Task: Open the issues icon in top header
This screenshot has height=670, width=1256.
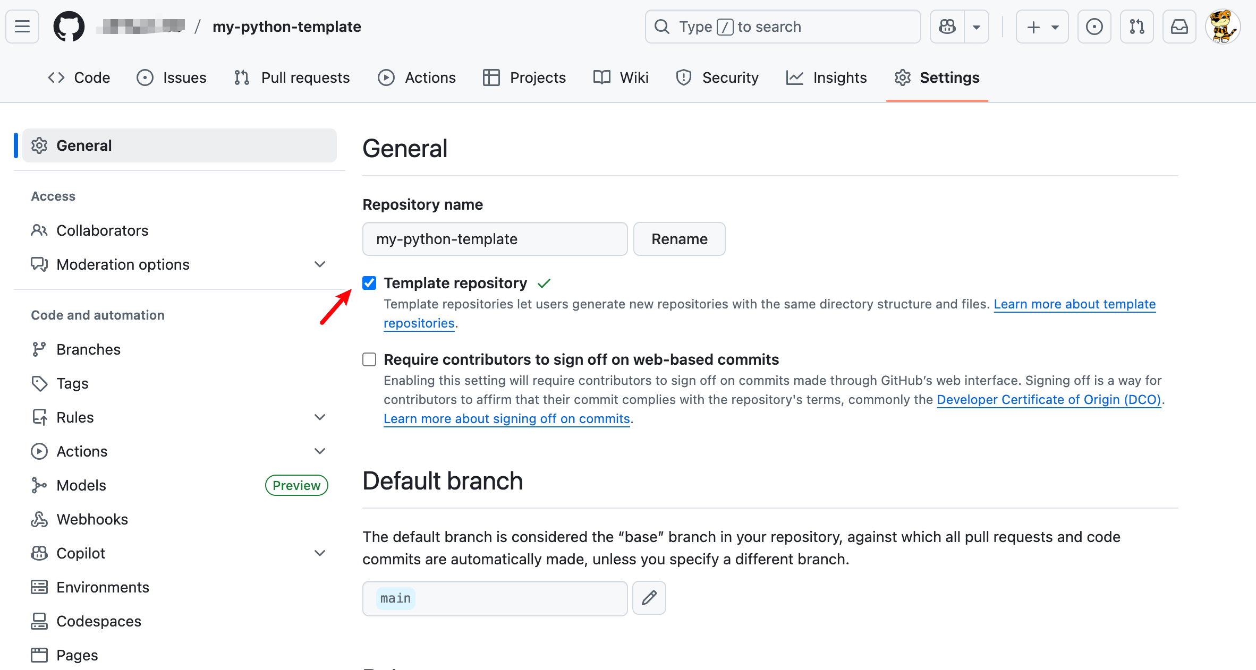Action: (x=1094, y=27)
